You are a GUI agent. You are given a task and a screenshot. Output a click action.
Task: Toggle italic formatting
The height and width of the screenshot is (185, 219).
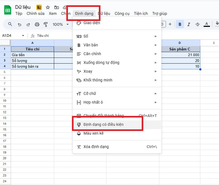(189, 24)
